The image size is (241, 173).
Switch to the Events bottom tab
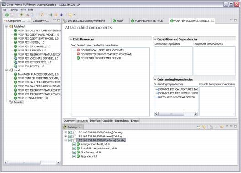pyautogui.click(x=135, y=121)
